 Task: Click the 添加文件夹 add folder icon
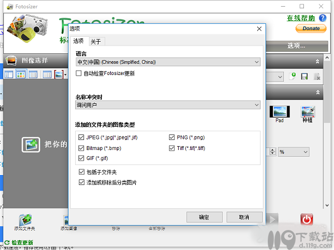click(x=25, y=220)
